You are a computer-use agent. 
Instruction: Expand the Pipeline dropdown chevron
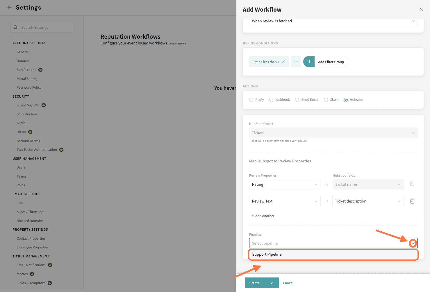(413, 243)
